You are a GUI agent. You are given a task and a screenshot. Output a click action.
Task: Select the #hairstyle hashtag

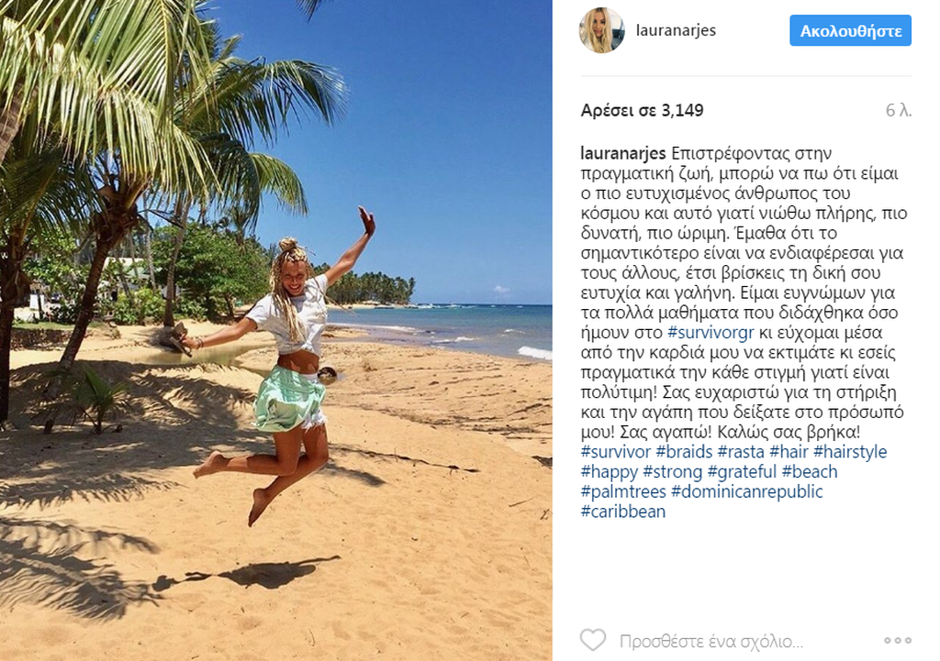849,451
